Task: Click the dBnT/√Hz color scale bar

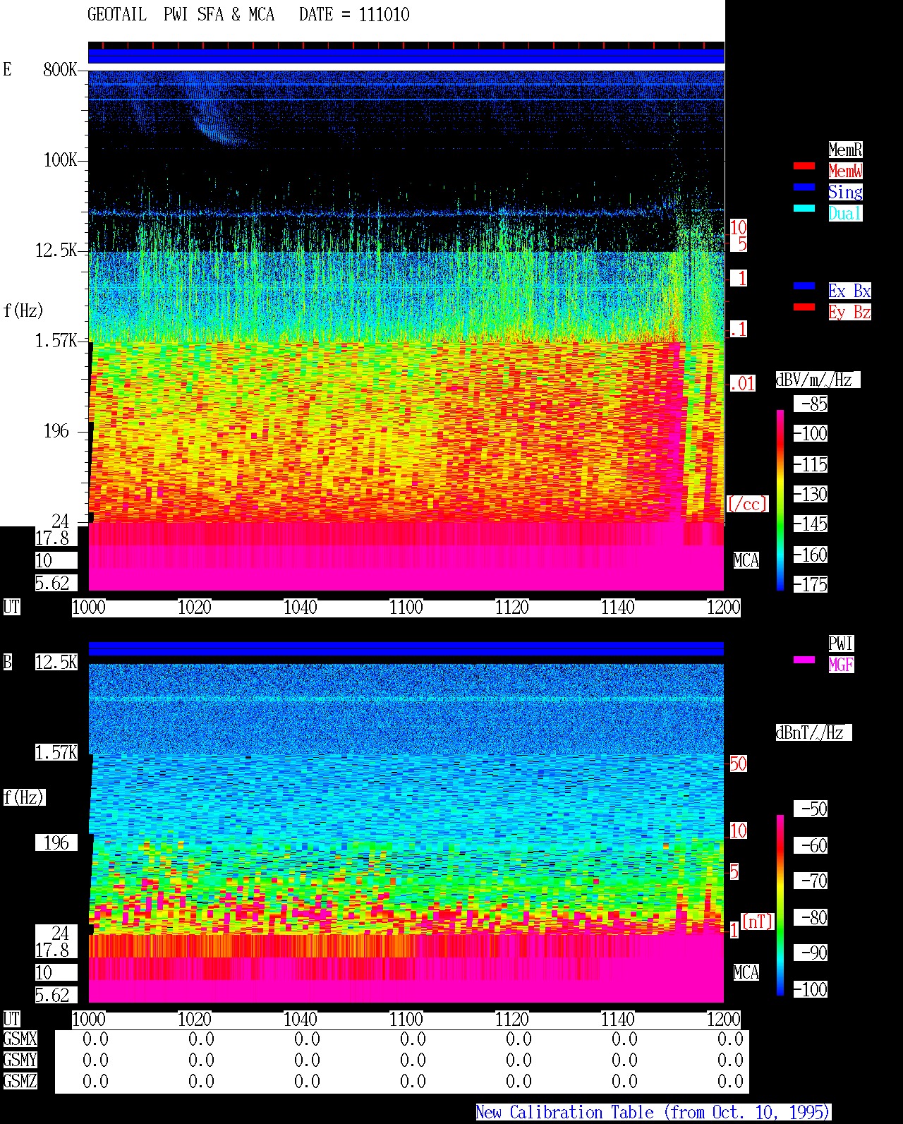Action: 780,905
